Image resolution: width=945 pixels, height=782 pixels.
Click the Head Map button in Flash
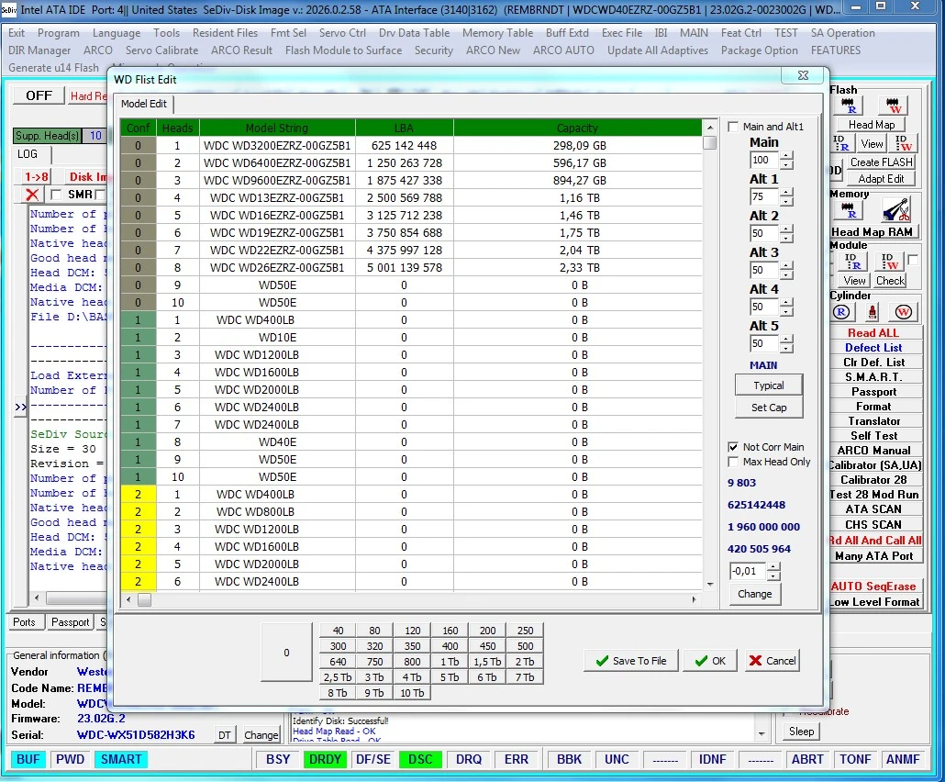pos(871,125)
